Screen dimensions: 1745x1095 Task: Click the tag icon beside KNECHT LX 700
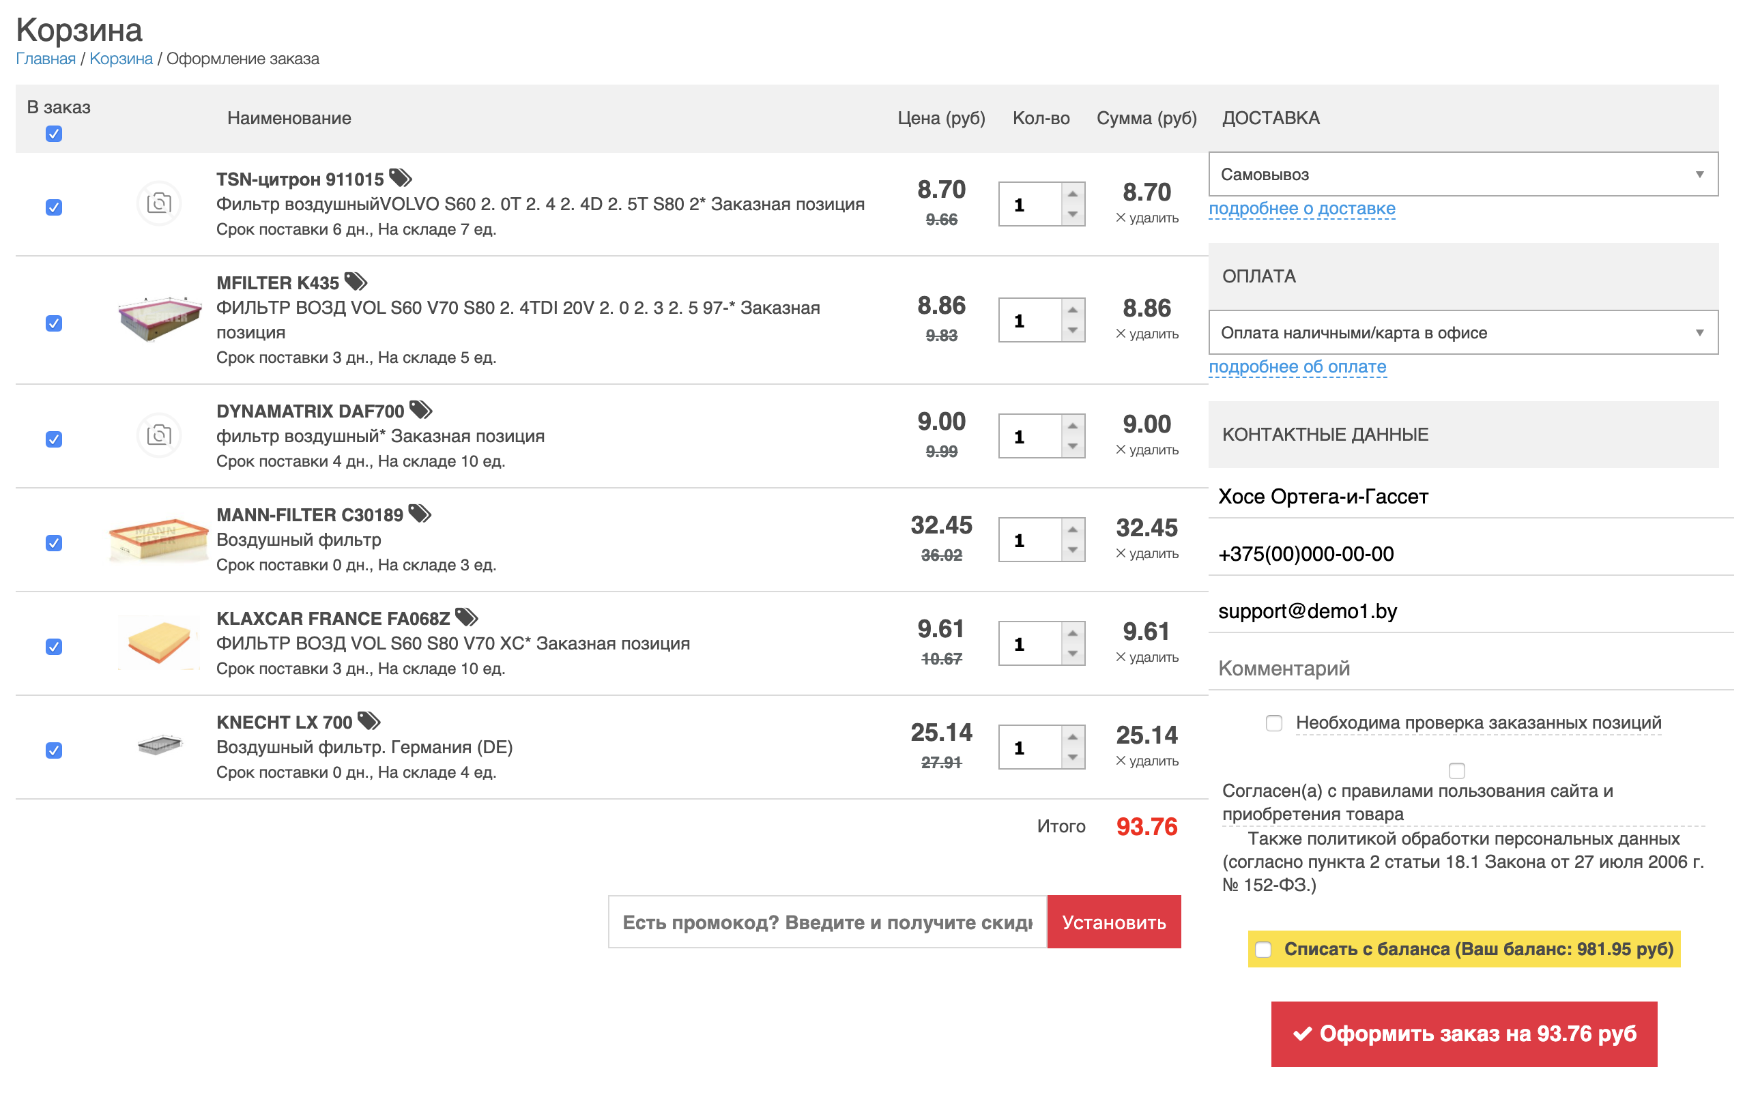tap(369, 720)
